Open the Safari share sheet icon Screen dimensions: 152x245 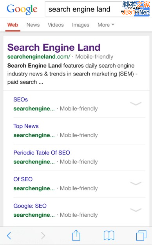76,235
